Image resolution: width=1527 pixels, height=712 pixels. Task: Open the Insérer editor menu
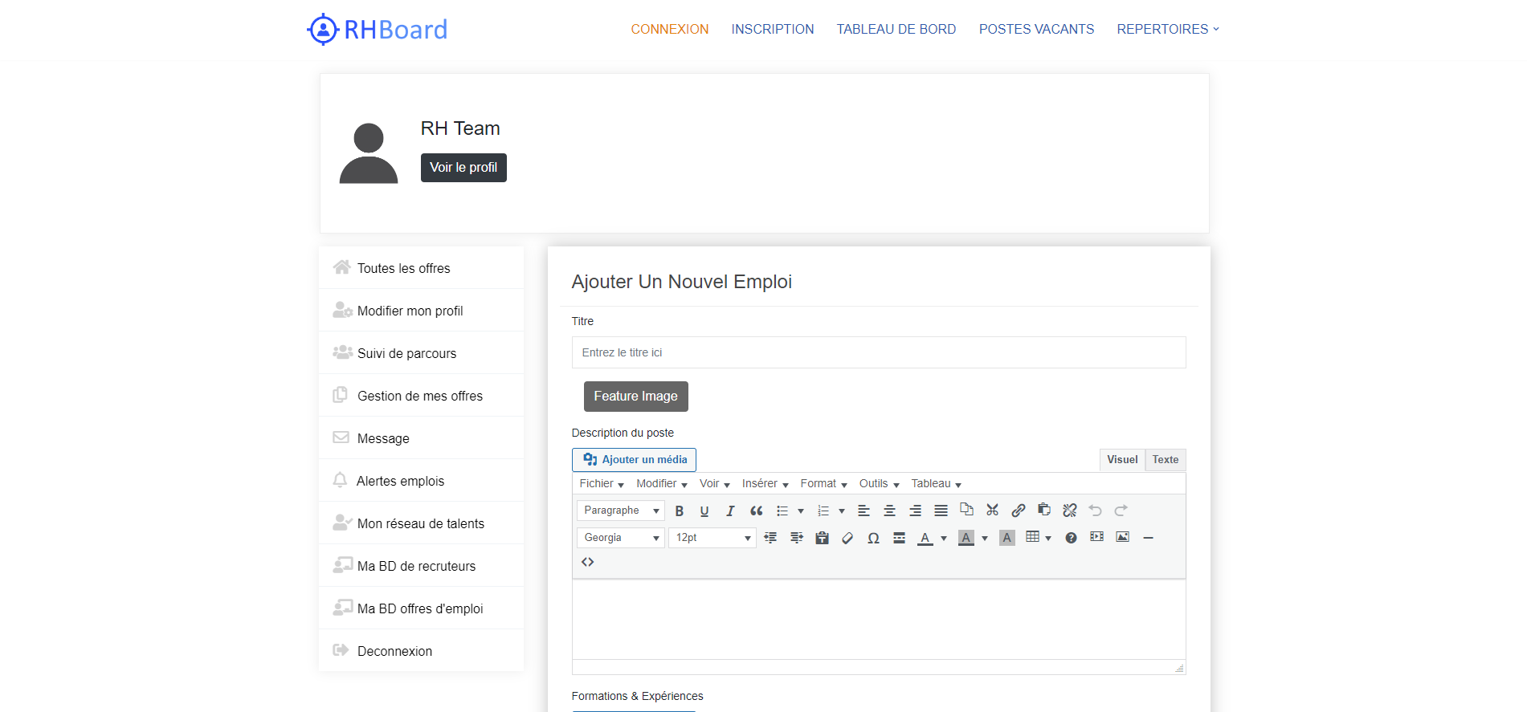(x=765, y=483)
